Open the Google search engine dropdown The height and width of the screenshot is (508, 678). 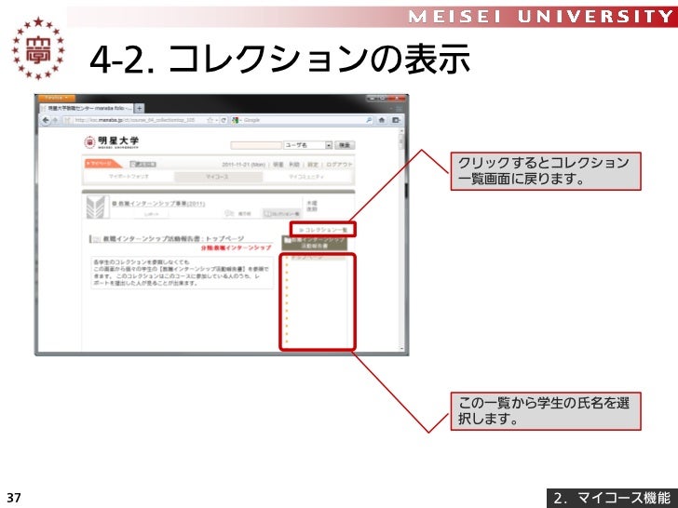tap(237, 120)
